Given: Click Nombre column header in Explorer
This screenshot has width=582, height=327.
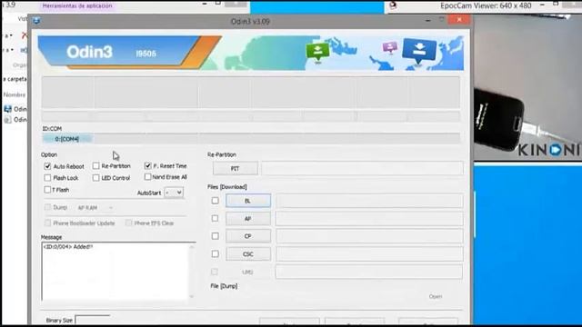Looking at the screenshot, I should [x=15, y=94].
